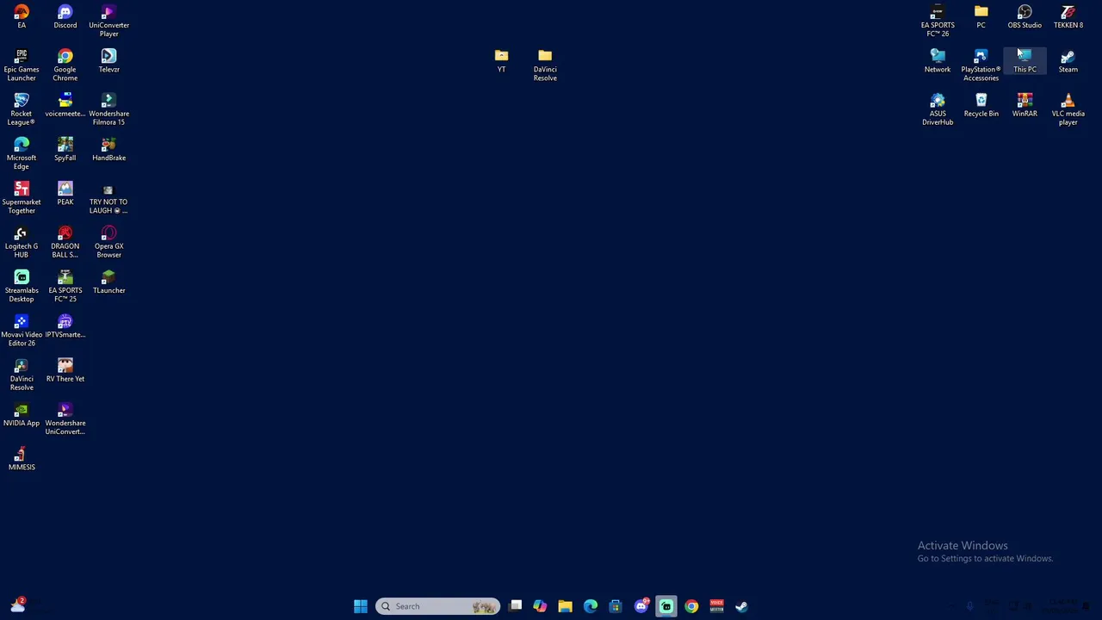Select the Wondershare UniConvert... icon
The height and width of the screenshot is (620, 1102).
coord(65,418)
